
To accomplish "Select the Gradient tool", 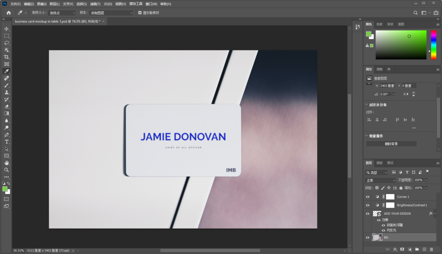I will click(x=6, y=113).
